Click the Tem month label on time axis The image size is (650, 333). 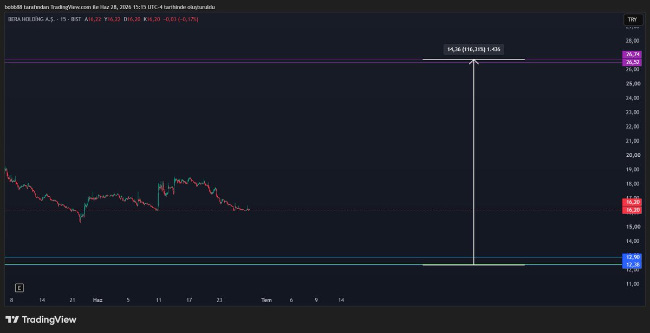(x=266, y=299)
